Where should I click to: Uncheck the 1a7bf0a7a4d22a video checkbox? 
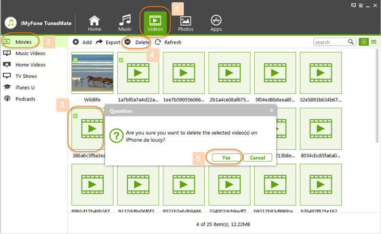coord(121,60)
